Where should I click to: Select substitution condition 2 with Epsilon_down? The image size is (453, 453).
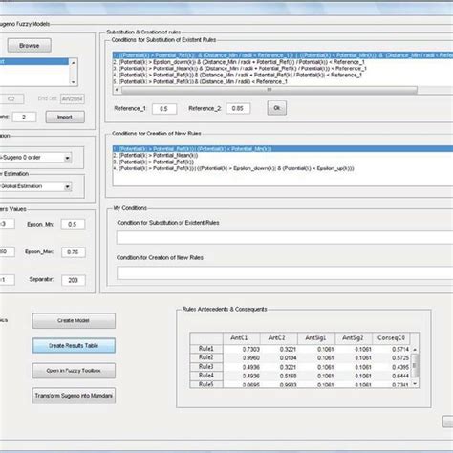[x=283, y=62]
